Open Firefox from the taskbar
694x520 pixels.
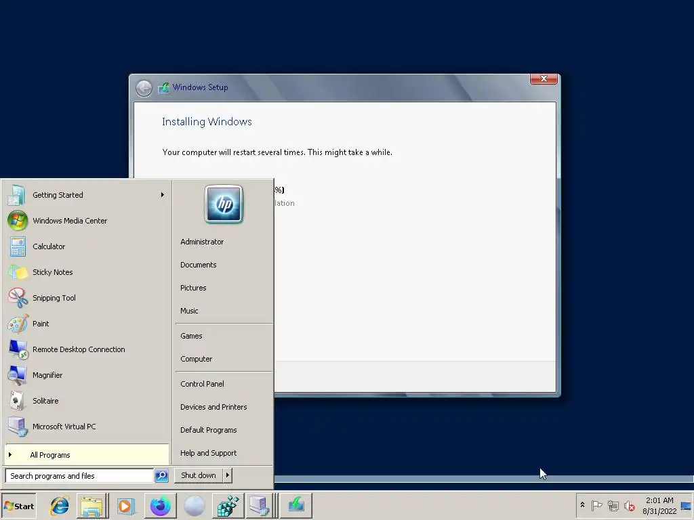coord(160,506)
